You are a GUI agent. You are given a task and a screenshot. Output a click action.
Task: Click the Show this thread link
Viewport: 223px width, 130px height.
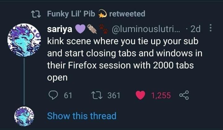point(81,116)
